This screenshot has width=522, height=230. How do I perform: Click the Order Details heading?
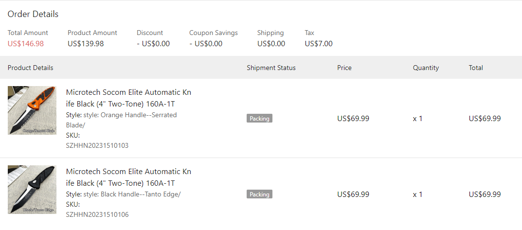33,14
